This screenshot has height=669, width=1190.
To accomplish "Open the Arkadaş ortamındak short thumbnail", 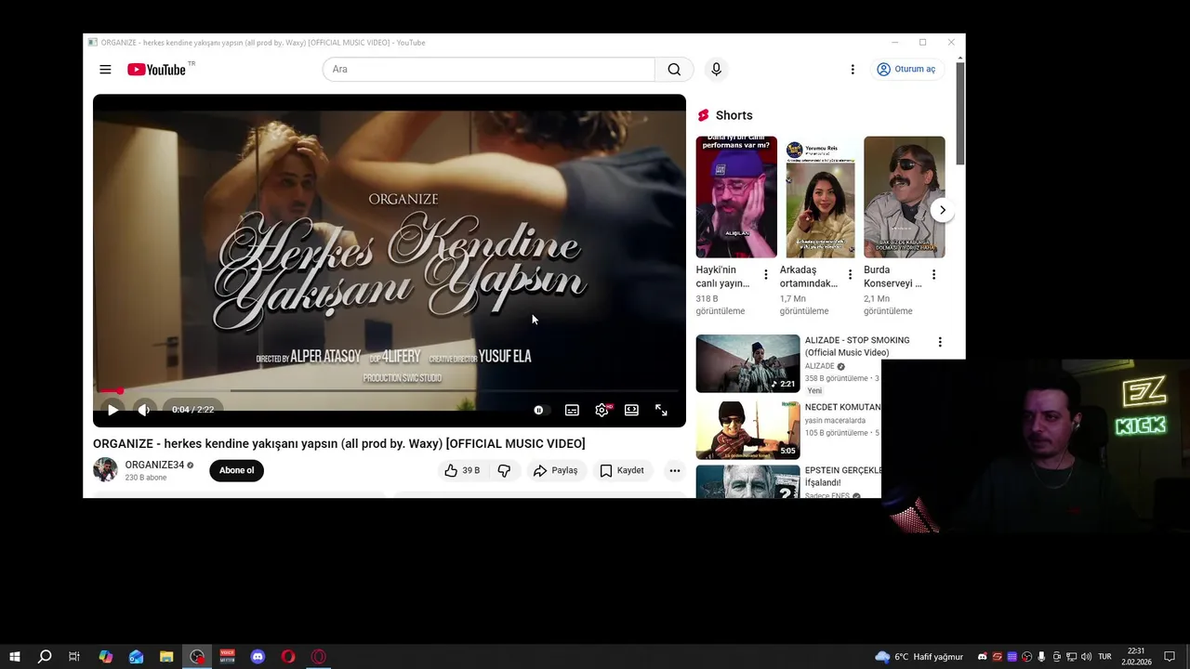I will [x=820, y=197].
